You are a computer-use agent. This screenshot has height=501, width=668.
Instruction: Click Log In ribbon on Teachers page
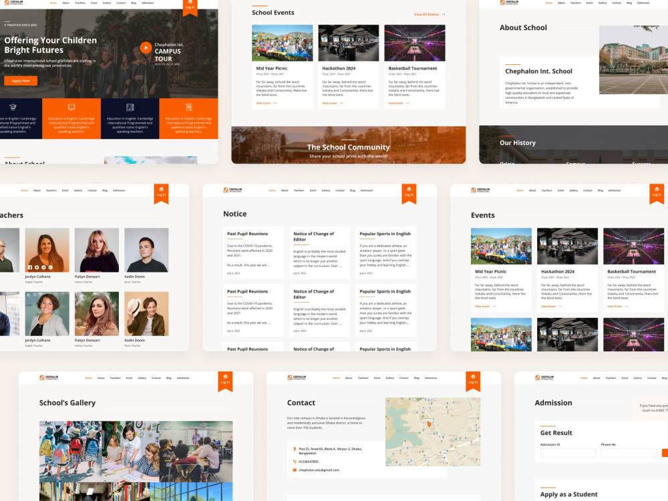pyautogui.click(x=161, y=193)
